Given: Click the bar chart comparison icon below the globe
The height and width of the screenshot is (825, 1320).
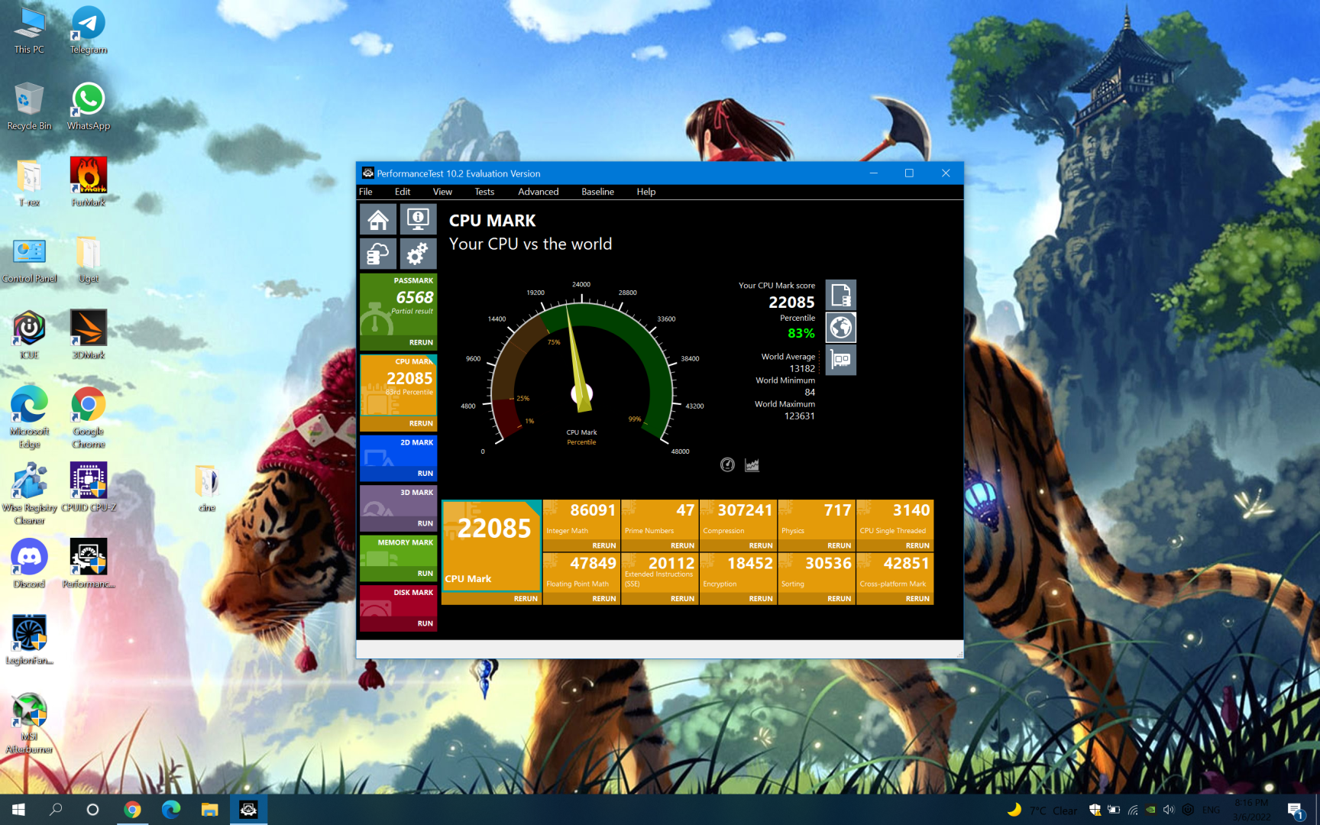Looking at the screenshot, I should point(840,360).
